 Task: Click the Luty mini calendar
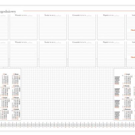(x=5, y=79)
